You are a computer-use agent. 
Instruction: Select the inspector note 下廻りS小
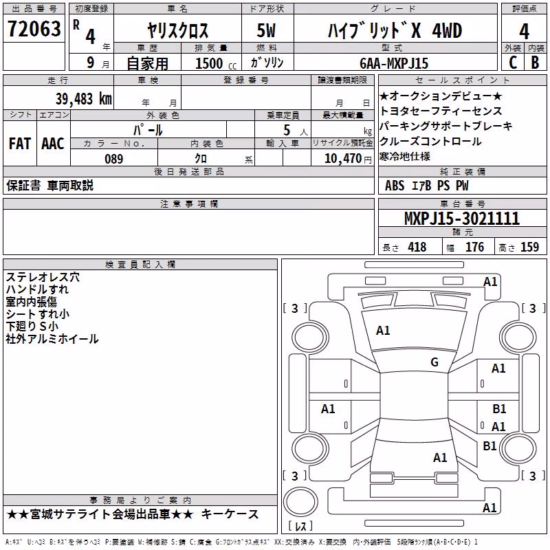coord(32,326)
